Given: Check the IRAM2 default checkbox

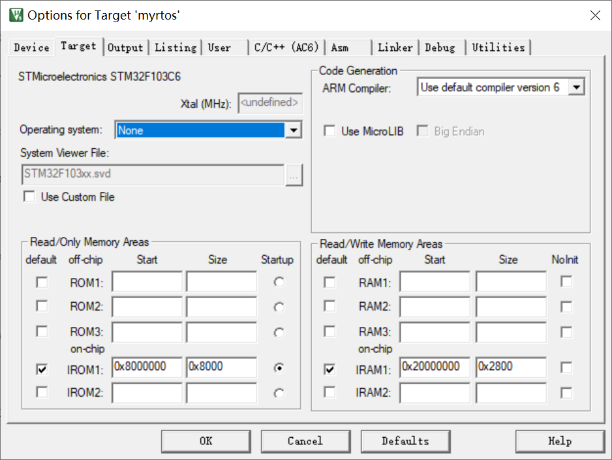Looking at the screenshot, I should (x=329, y=391).
